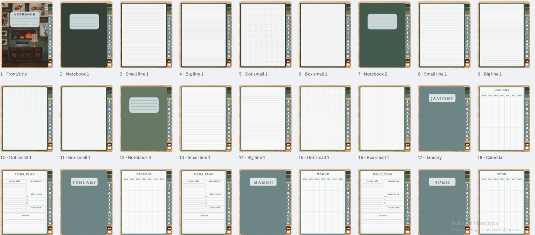Open Daily Plan thumbnail preceding the APRIL cover
Image resolution: width=535 pixels, height=235 pixels.
click(385, 202)
